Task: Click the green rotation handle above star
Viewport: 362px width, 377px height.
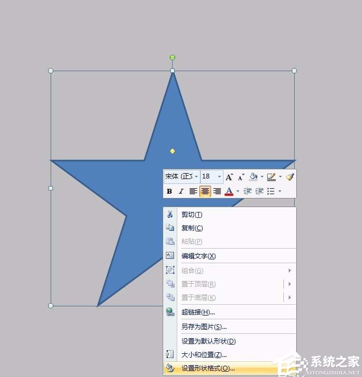Action: [x=172, y=58]
